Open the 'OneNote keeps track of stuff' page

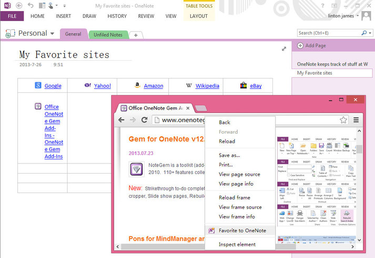tap(332, 64)
